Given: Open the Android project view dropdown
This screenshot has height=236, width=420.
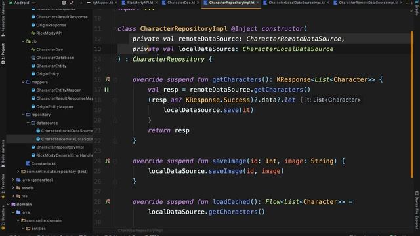Looking at the screenshot, I should point(22,3).
